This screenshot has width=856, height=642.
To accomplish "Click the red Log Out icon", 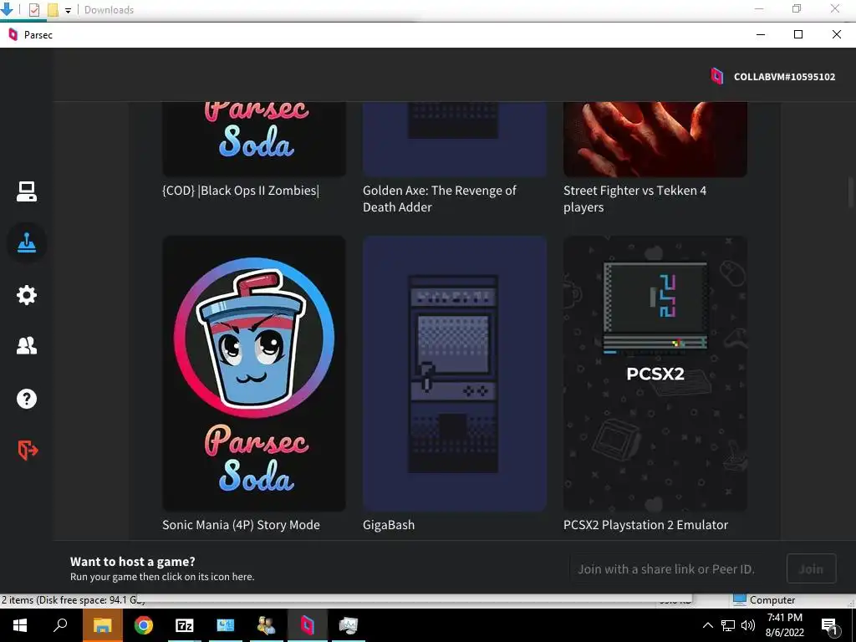I will click(x=28, y=450).
